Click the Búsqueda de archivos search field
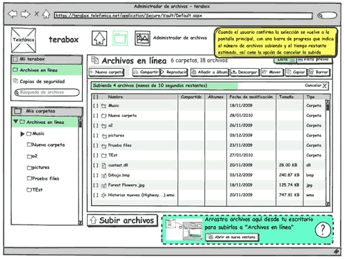Screen dimensions: 345x259 pyautogui.click(x=47, y=92)
